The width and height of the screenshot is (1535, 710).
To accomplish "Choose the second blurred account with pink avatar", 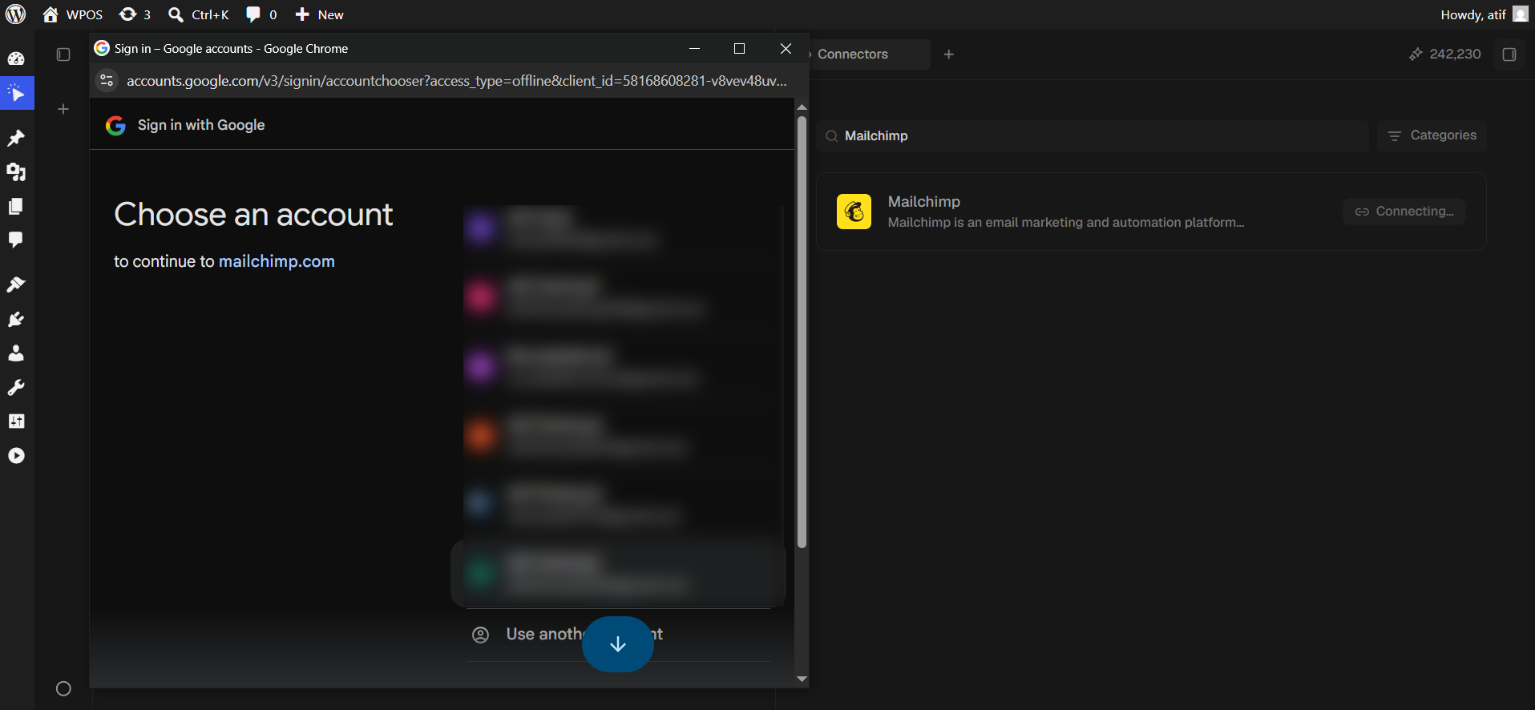I will pos(618,297).
